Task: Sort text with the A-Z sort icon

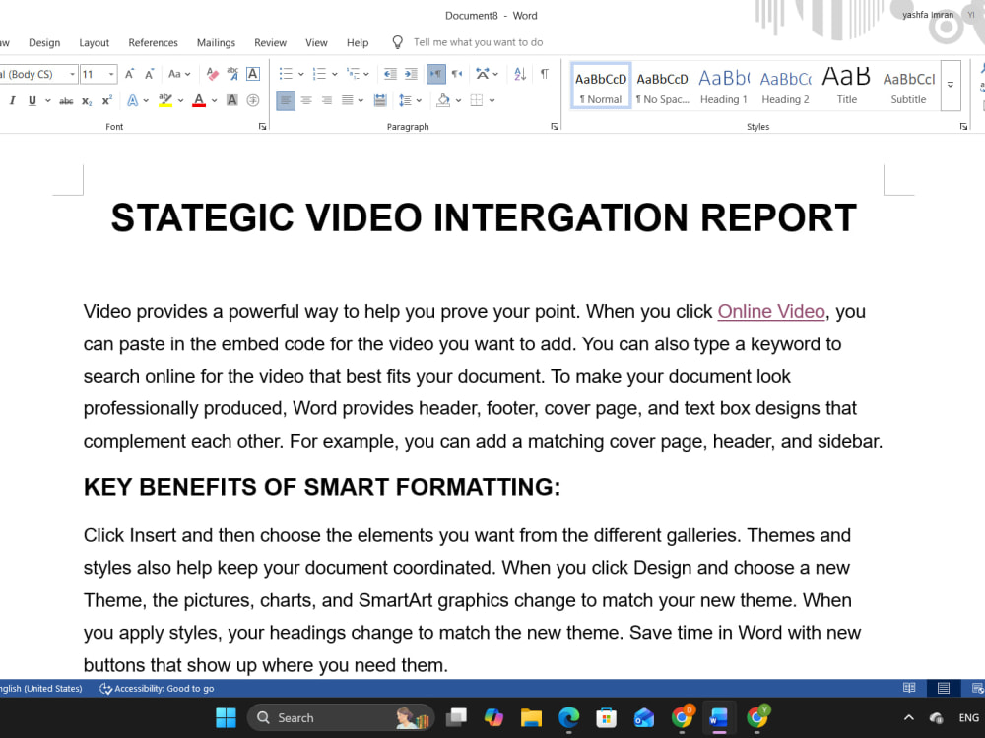Action: point(520,74)
